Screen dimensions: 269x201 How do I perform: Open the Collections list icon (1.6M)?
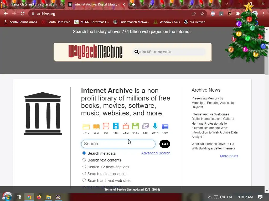pos(165,127)
